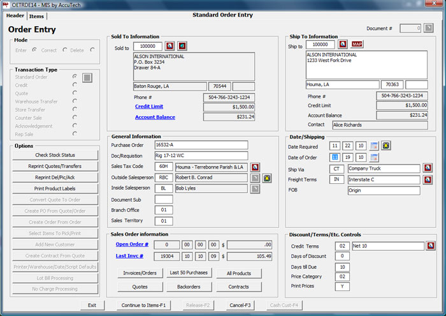The image size is (446, 316).
Task: Open the Ship To MAP icon
Action: [357, 44]
